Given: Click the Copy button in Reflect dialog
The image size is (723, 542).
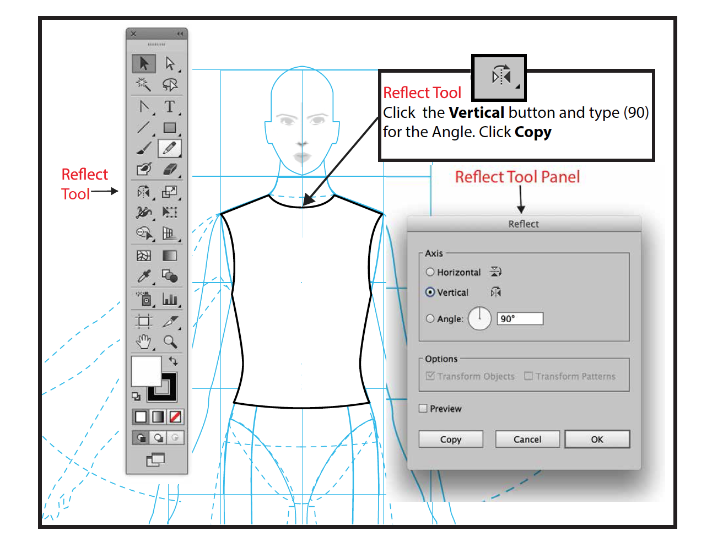Looking at the screenshot, I should [x=451, y=440].
